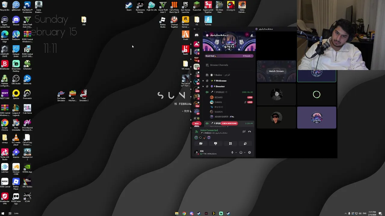Expand microphone input options arrow
This screenshot has width=385, height=216.
pyautogui.click(x=236, y=152)
